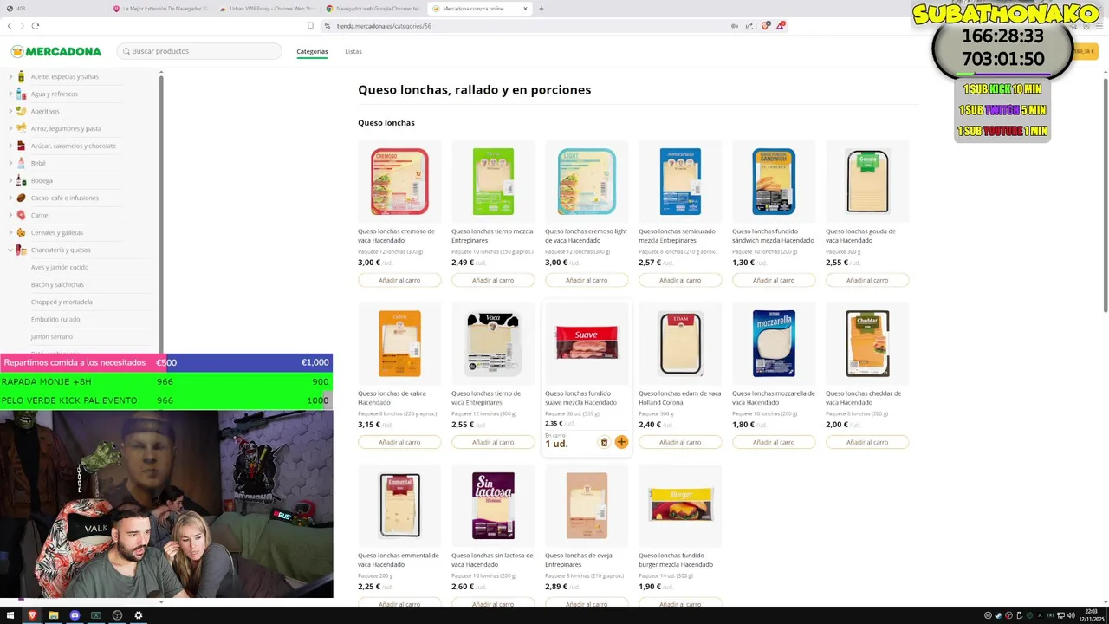Image resolution: width=1109 pixels, height=624 pixels.
Task: Open Queso lonchas cremoso light product image
Action: 587,182
